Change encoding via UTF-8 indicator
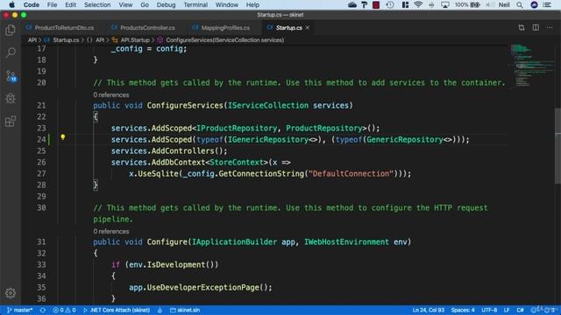561x315 pixels. pyautogui.click(x=489, y=310)
